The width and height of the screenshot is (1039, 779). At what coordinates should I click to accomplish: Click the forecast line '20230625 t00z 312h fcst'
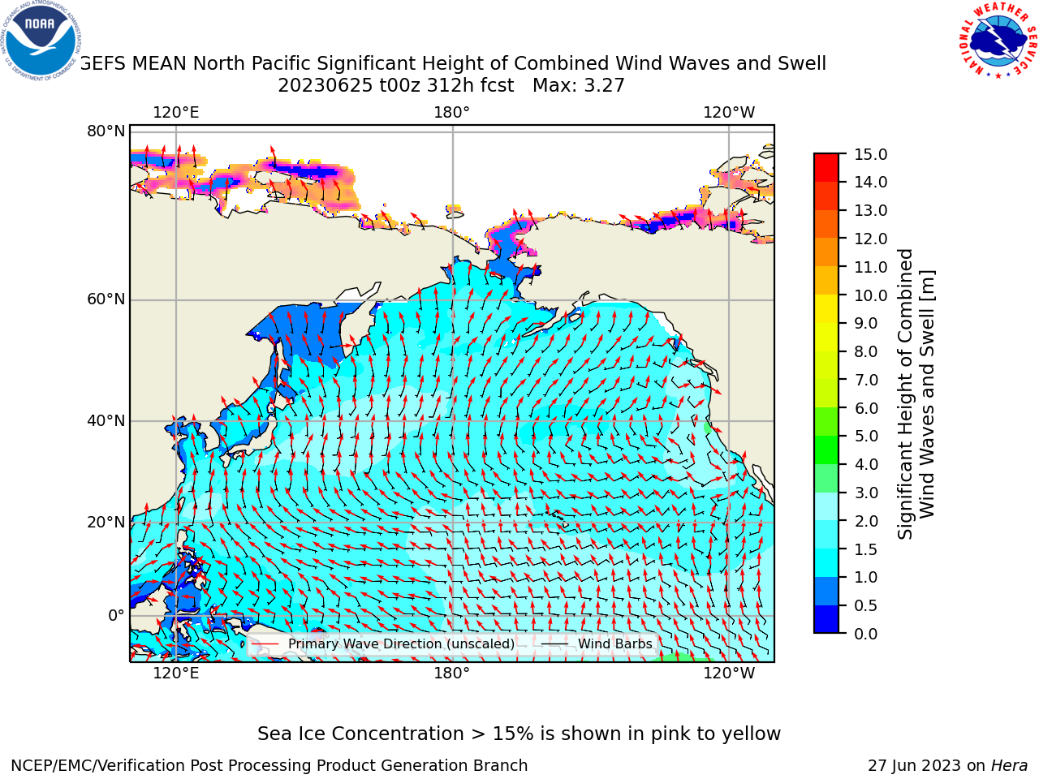(396, 85)
